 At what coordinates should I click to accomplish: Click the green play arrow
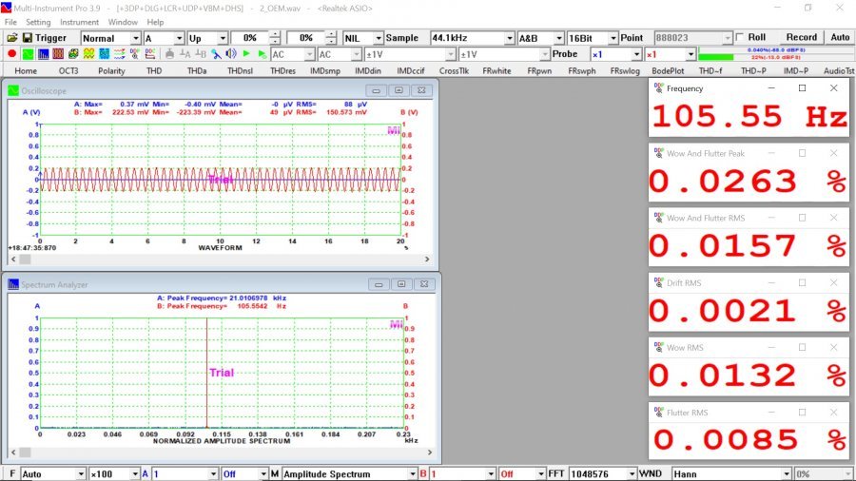246,54
